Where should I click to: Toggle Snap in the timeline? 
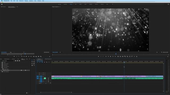coord(40,62)
